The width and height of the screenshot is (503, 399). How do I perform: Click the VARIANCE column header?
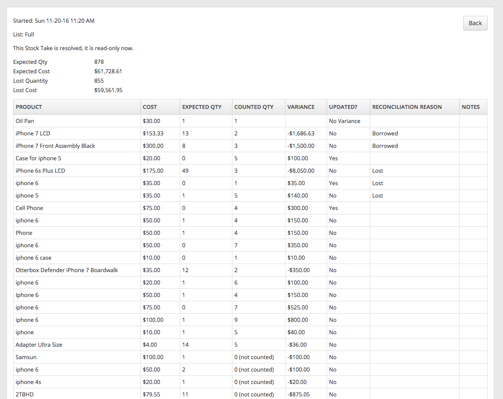tap(301, 107)
